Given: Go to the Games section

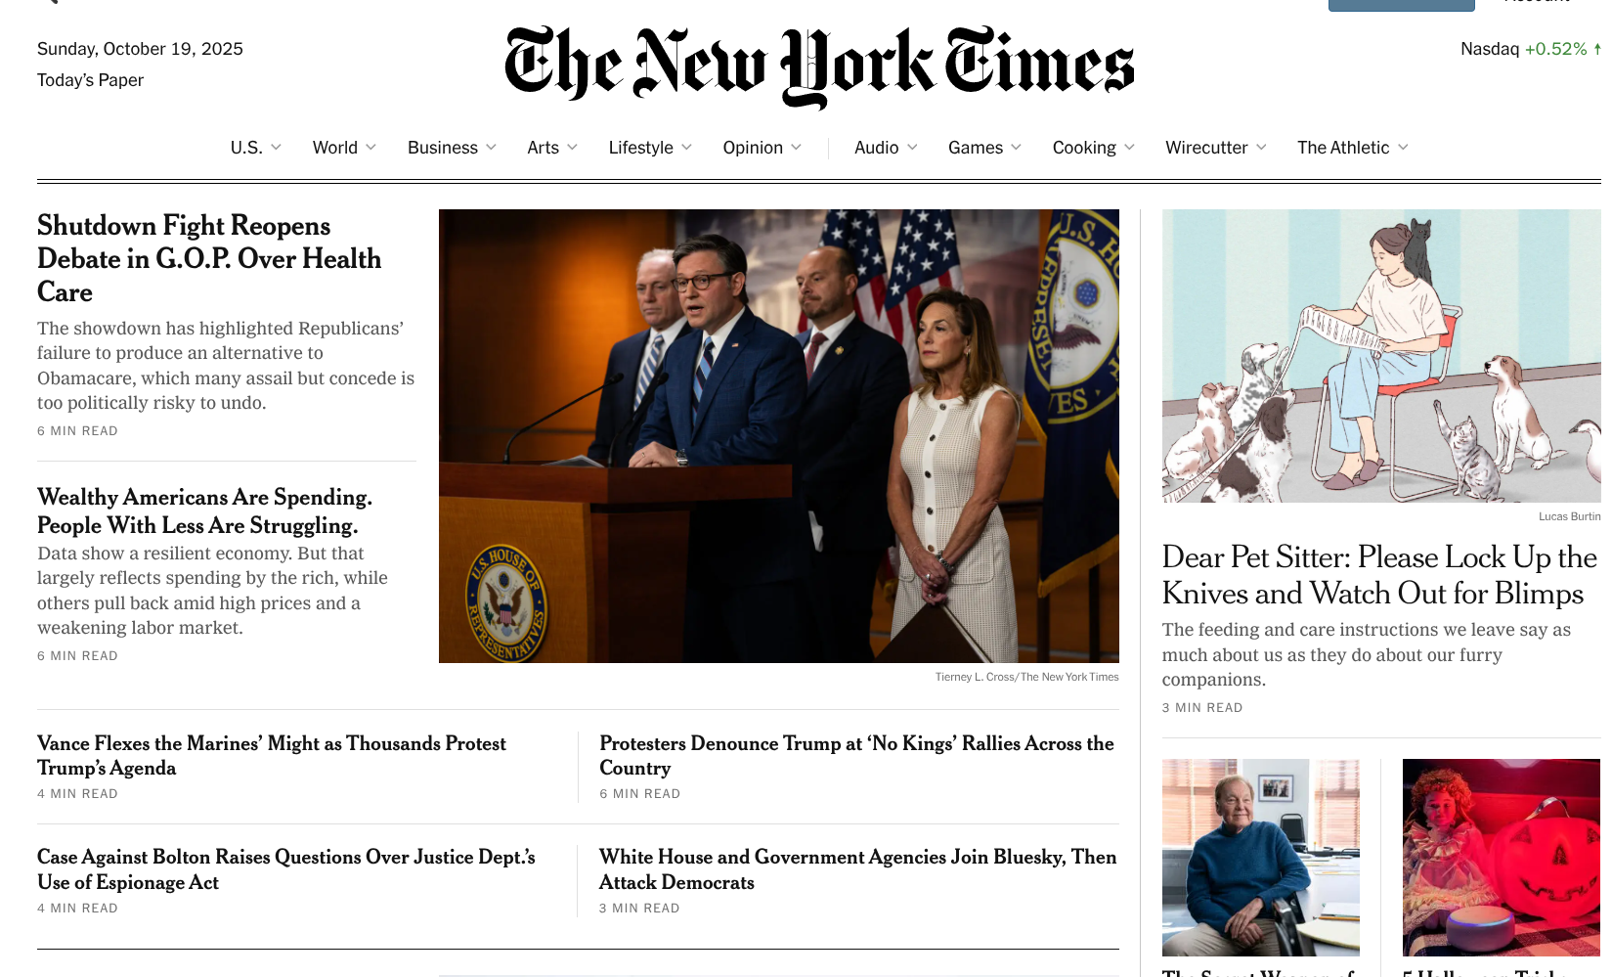Looking at the screenshot, I should point(975,148).
